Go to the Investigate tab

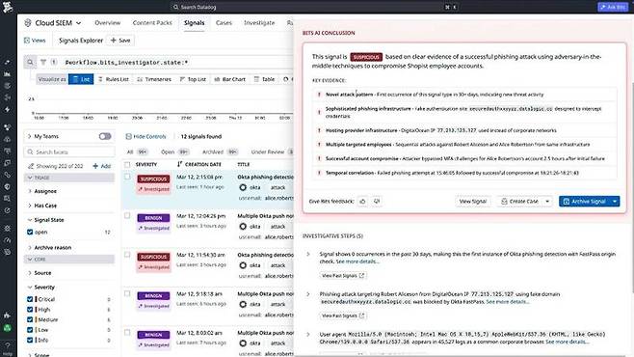click(x=259, y=23)
